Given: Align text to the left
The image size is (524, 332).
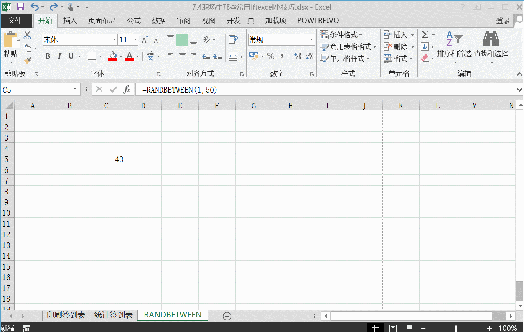Looking at the screenshot, I should point(171,56).
